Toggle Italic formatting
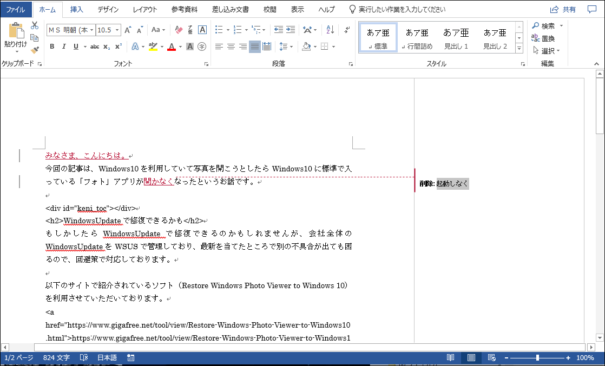605x366 pixels. click(64, 46)
